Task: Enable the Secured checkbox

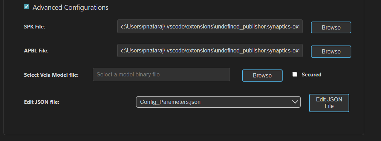Action: (x=295, y=74)
